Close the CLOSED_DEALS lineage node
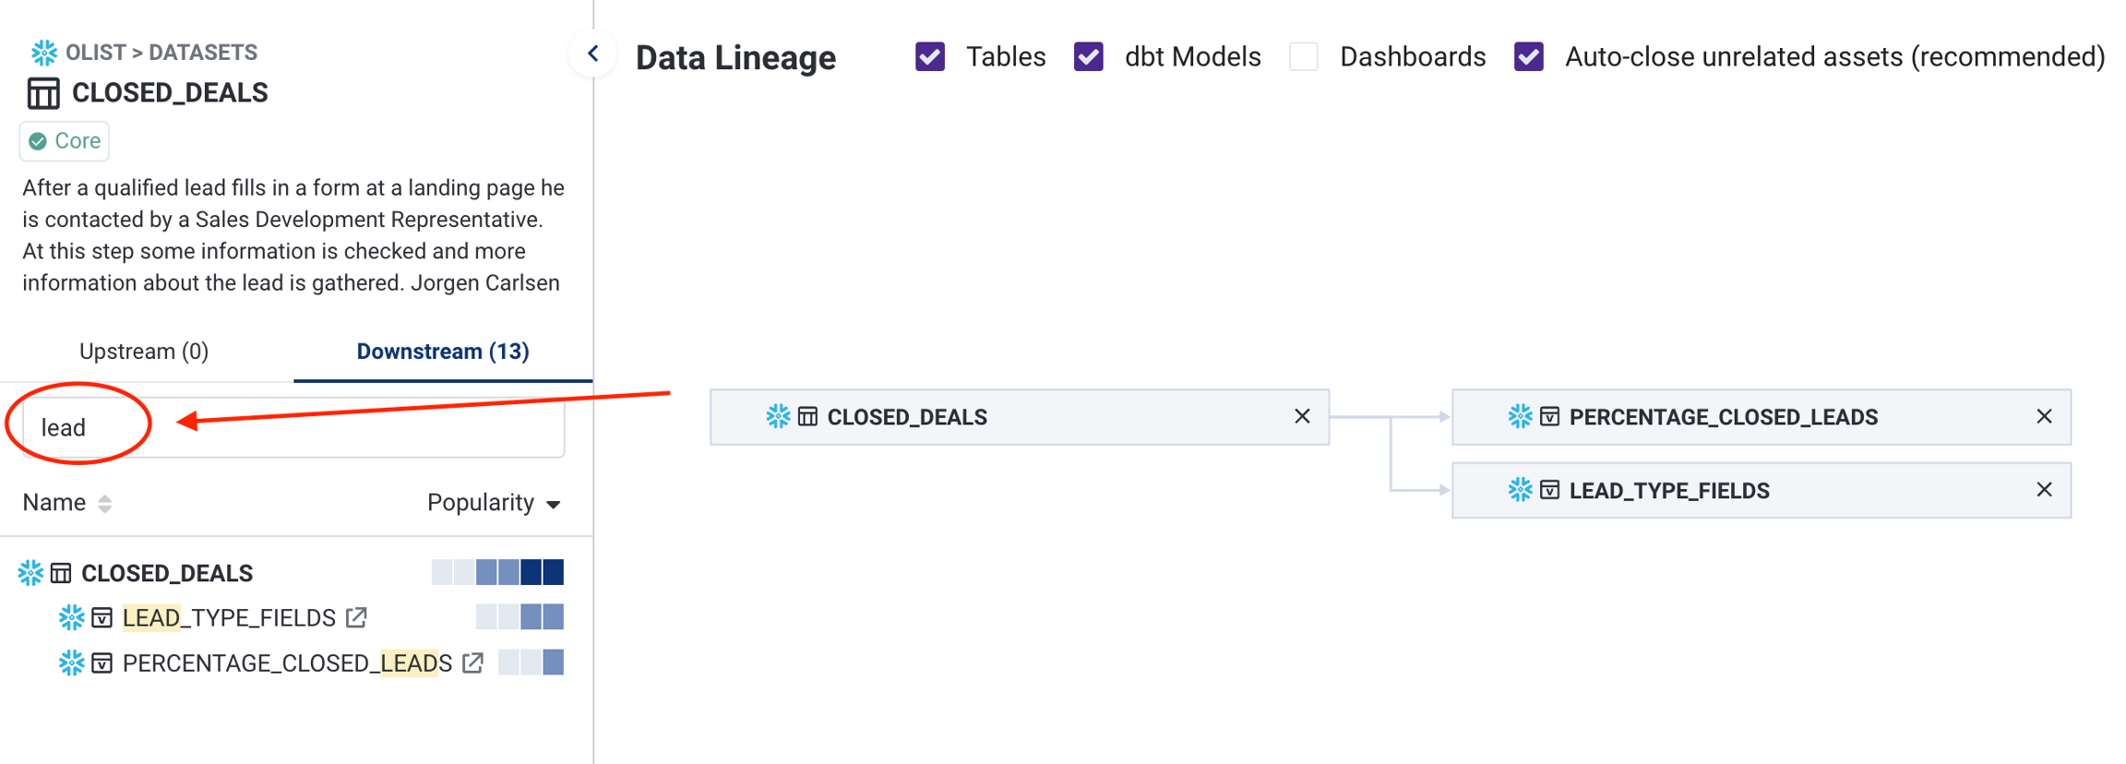 [1301, 417]
